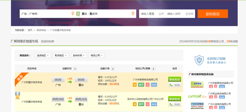Click 诚 badge under sidebar 广州兴创物流有限公司
This screenshot has height=112, width=246.
pos(211,108)
